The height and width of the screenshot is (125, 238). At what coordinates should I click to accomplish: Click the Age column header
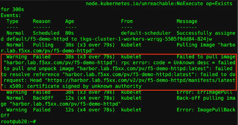coord(69,21)
